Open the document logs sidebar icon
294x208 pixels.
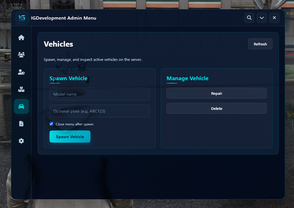click(21, 124)
